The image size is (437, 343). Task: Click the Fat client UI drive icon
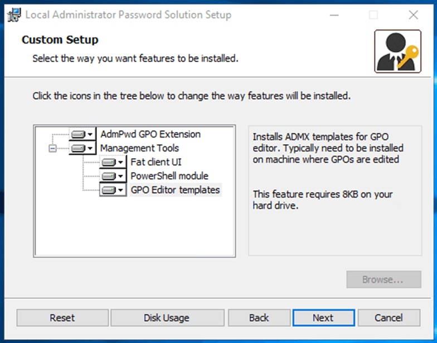tap(108, 163)
